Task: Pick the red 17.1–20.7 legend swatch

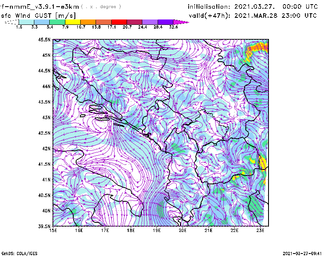Action: click(119, 22)
